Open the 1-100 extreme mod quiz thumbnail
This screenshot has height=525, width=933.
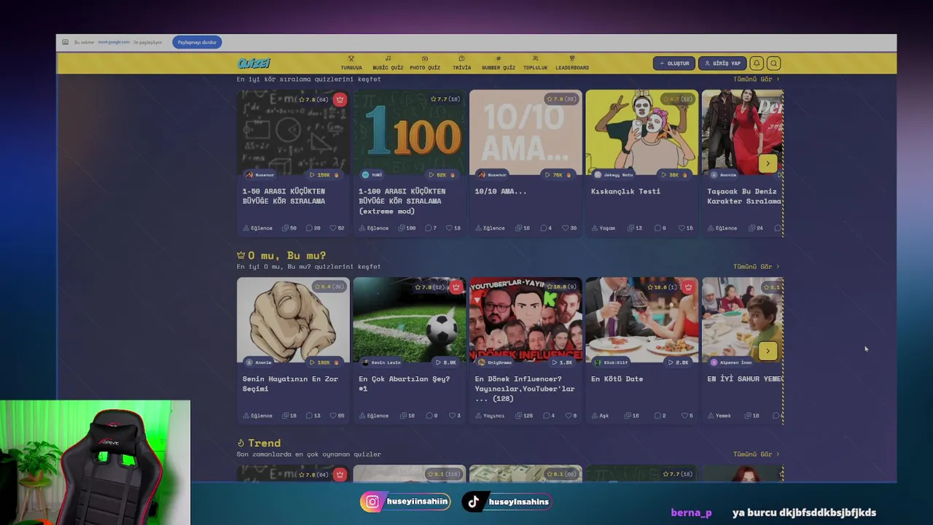(x=409, y=132)
